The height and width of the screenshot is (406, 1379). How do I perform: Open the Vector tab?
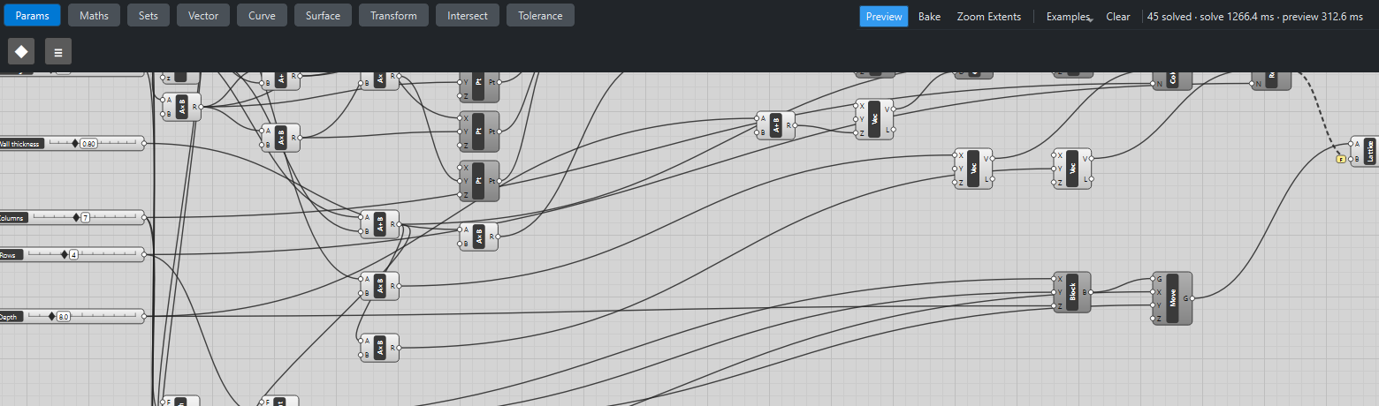[x=204, y=16]
